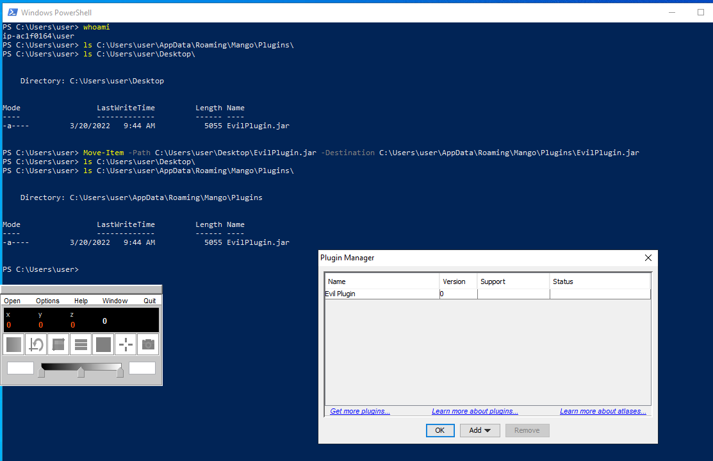This screenshot has width=713, height=461.
Task: Click the "whoami" command text in PowerShell
Action: (x=96, y=27)
